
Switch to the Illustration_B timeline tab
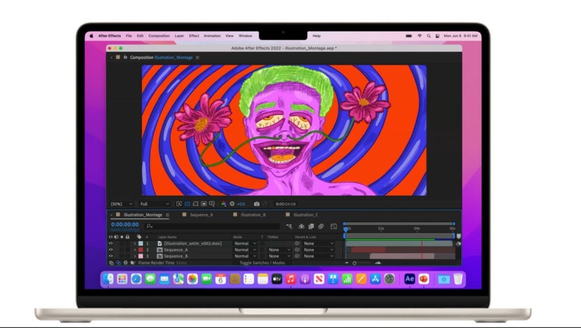coord(253,215)
